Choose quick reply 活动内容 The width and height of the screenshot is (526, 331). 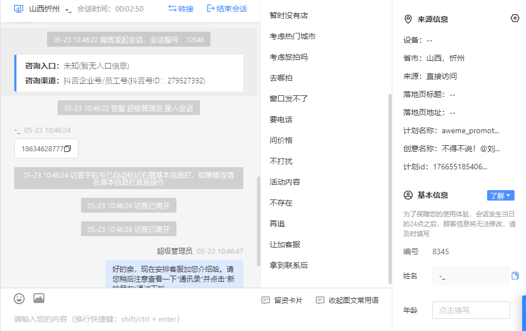(285, 182)
